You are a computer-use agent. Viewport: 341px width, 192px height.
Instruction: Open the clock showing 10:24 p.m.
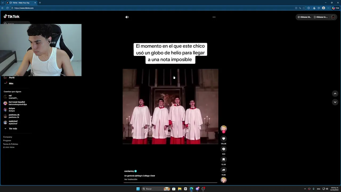[334, 189]
